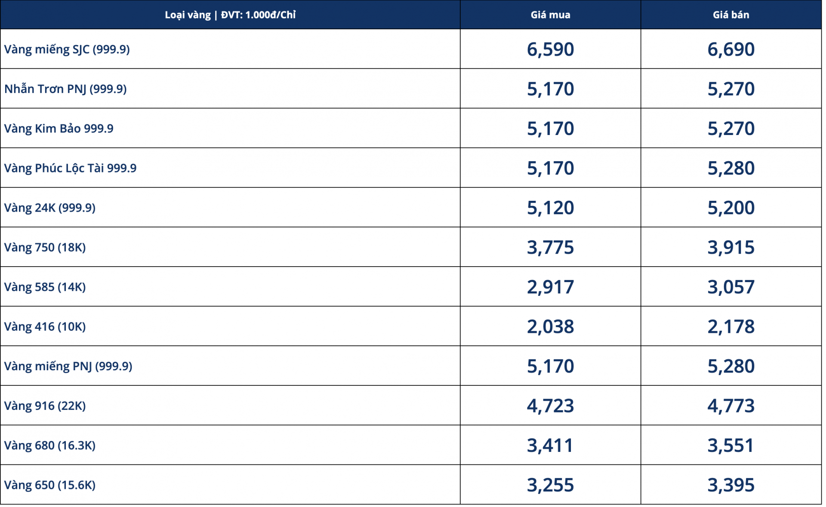Viewport: 826px width, 507px height.
Task: Select the 'Nhẫn Trơn PNJ (999.9)' label
Action: 65,89
